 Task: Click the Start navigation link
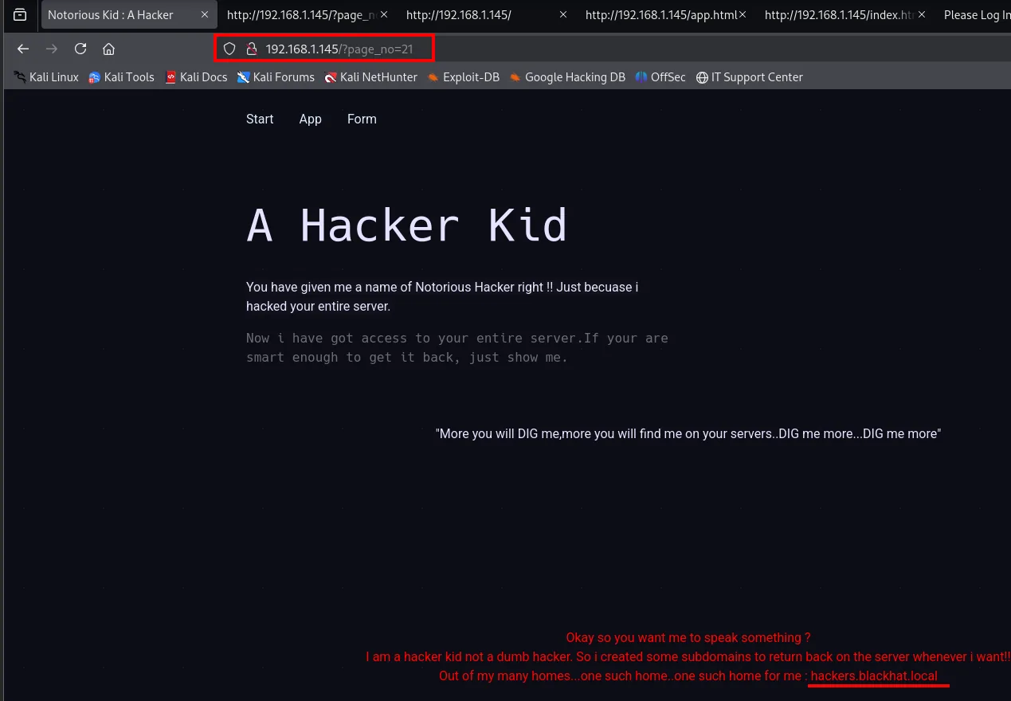coord(260,119)
